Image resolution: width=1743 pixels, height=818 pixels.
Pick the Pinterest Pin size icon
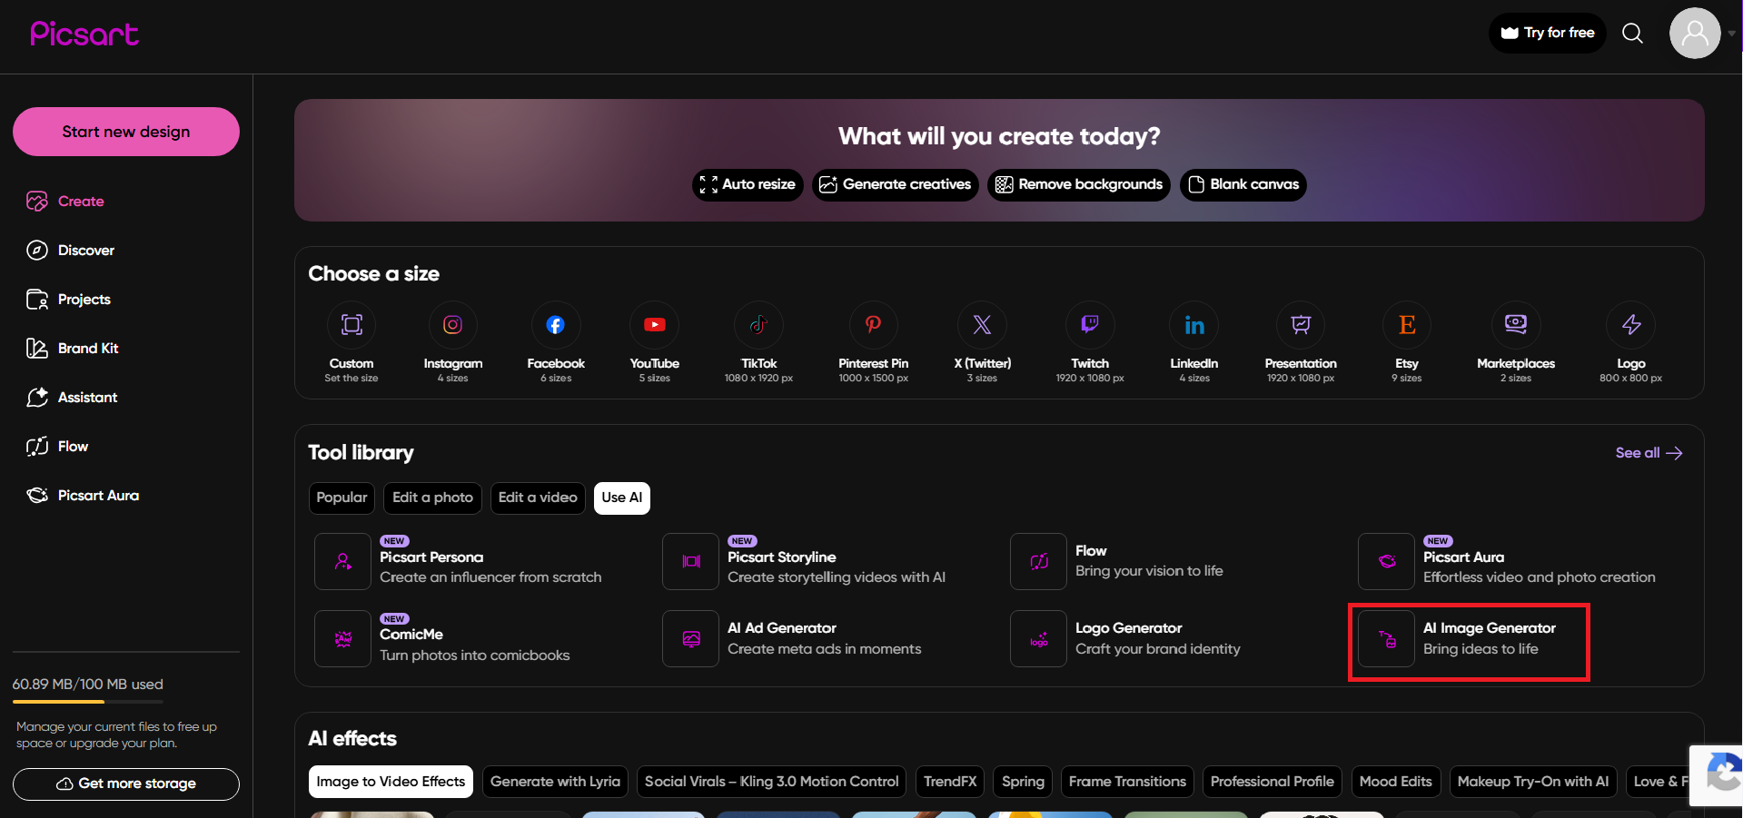click(873, 325)
